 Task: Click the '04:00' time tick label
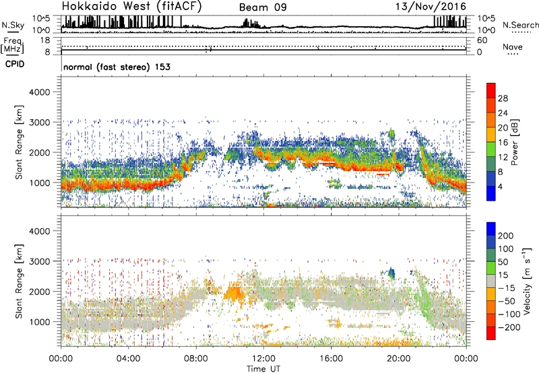click(128, 359)
